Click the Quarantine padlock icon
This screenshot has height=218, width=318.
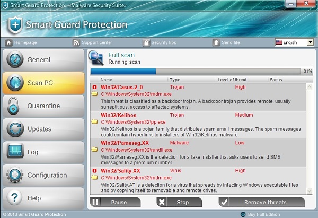coord(13,106)
